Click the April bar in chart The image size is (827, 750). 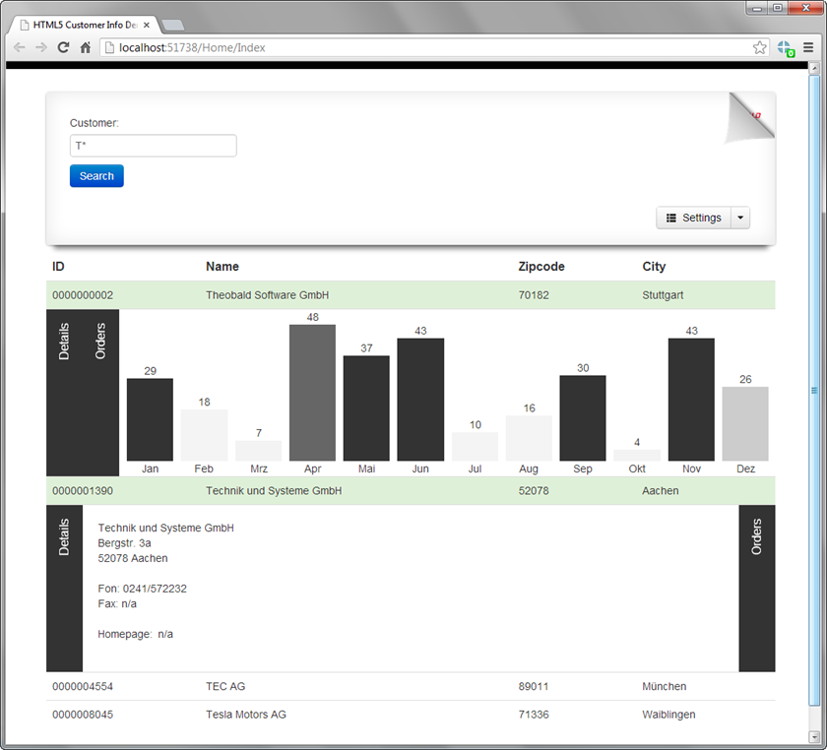(312, 393)
